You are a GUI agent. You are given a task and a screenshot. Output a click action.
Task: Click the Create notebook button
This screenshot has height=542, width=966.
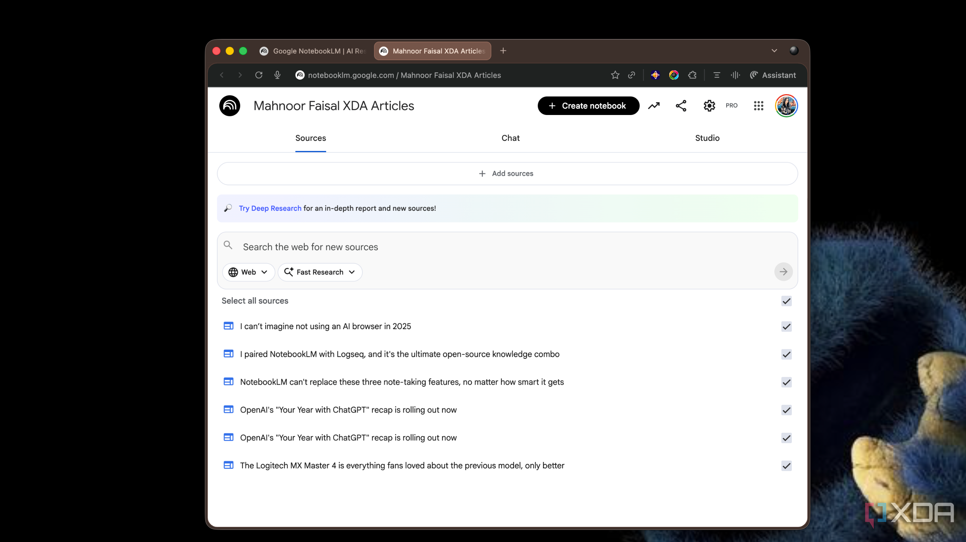[x=588, y=106]
